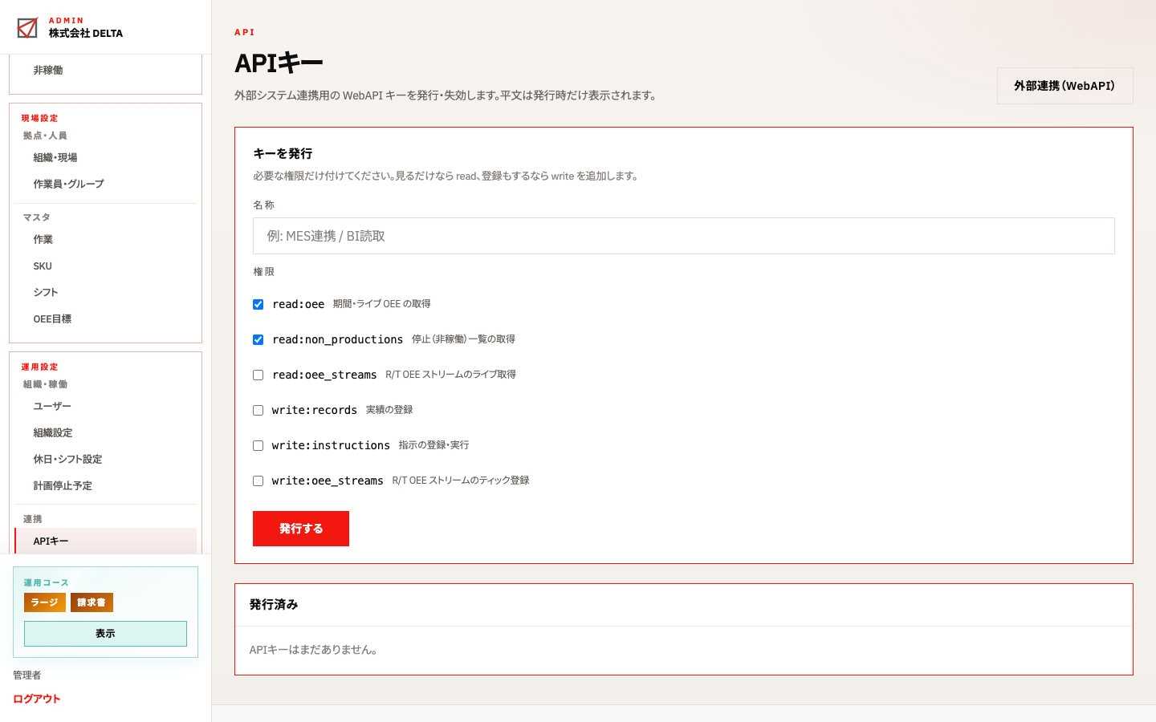Navigate to シフト master
Screen dimensions: 1156x722
(105, 293)
